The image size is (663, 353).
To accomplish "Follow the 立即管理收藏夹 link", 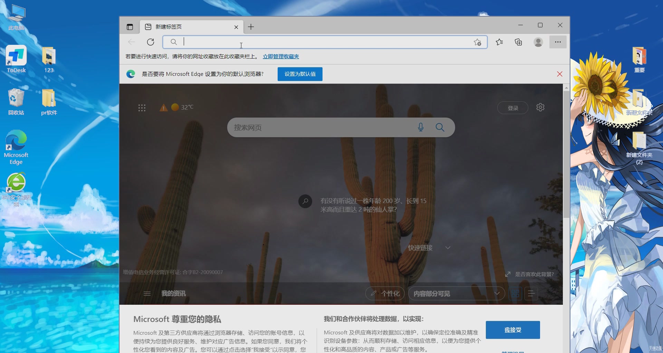I will 281,57.
